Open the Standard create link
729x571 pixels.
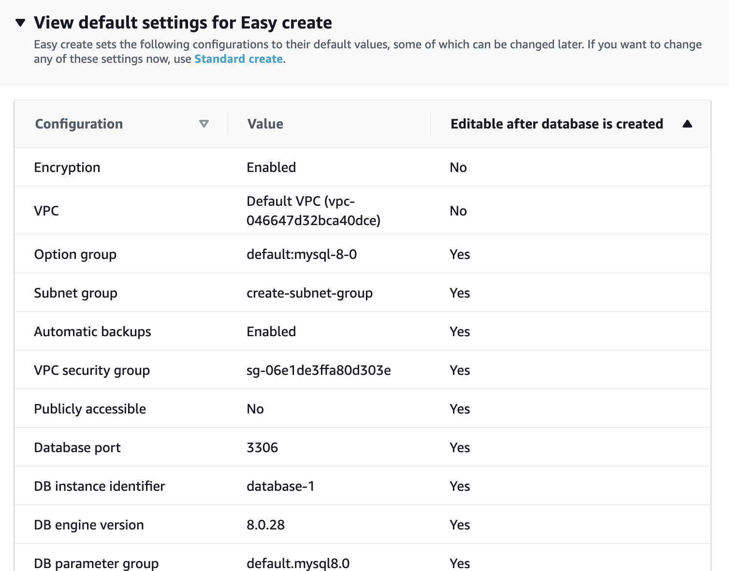point(238,59)
